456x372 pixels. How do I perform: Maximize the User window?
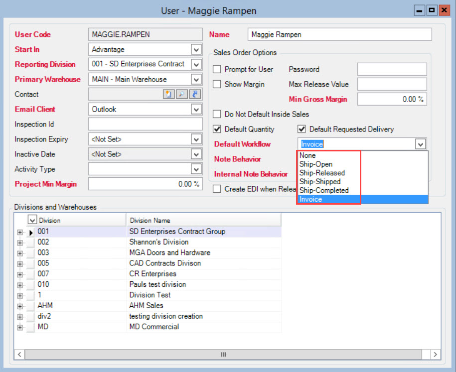pyautogui.click(x=431, y=10)
